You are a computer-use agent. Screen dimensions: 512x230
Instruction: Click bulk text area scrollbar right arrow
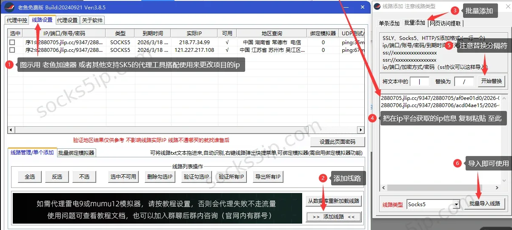tap(497, 187)
